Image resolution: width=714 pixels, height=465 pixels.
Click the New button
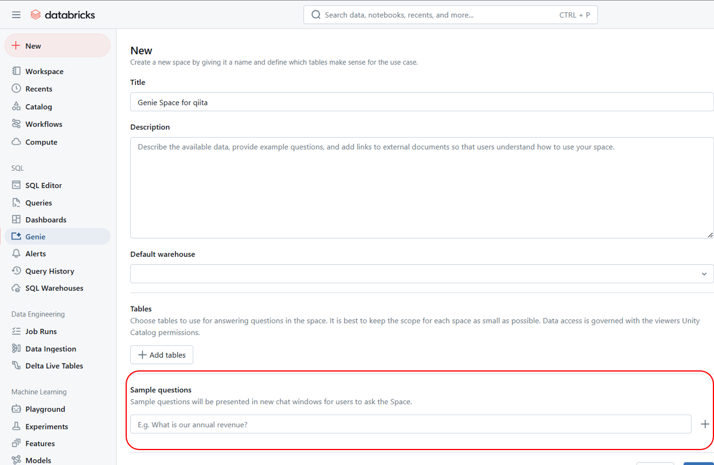(57, 46)
